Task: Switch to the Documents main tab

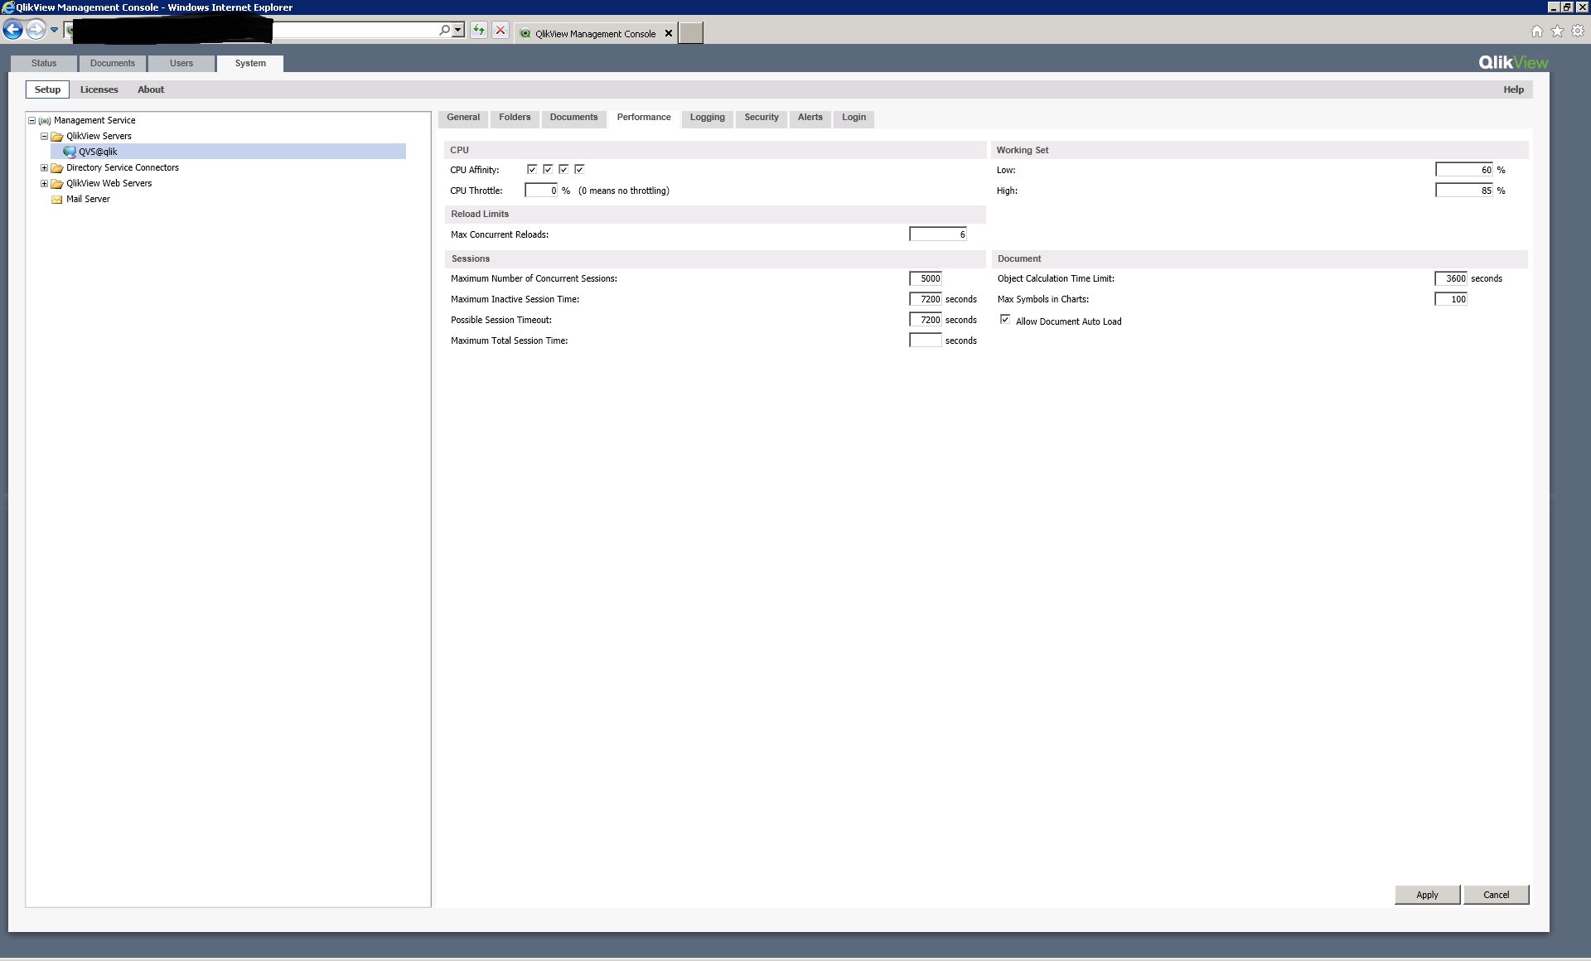Action: [x=113, y=64]
